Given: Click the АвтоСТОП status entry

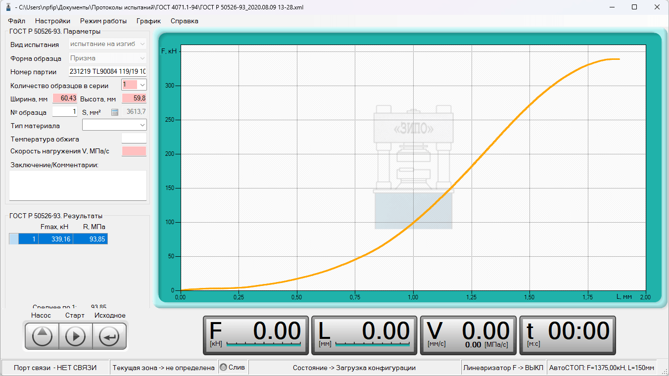Looking at the screenshot, I should [x=602, y=368].
